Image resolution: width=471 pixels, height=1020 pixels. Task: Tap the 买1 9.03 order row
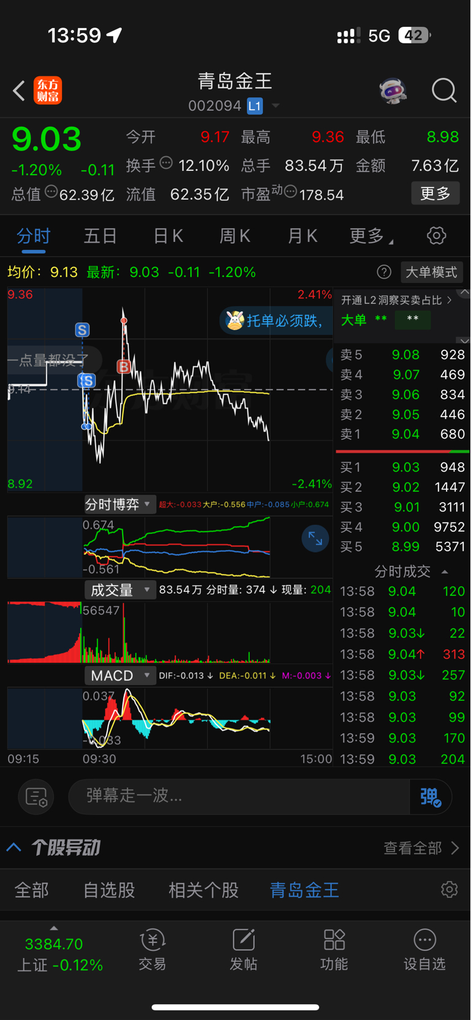[x=402, y=467]
